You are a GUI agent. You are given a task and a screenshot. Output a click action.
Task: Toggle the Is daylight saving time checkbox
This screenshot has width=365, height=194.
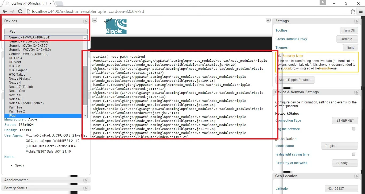pyautogui.click(x=354, y=154)
